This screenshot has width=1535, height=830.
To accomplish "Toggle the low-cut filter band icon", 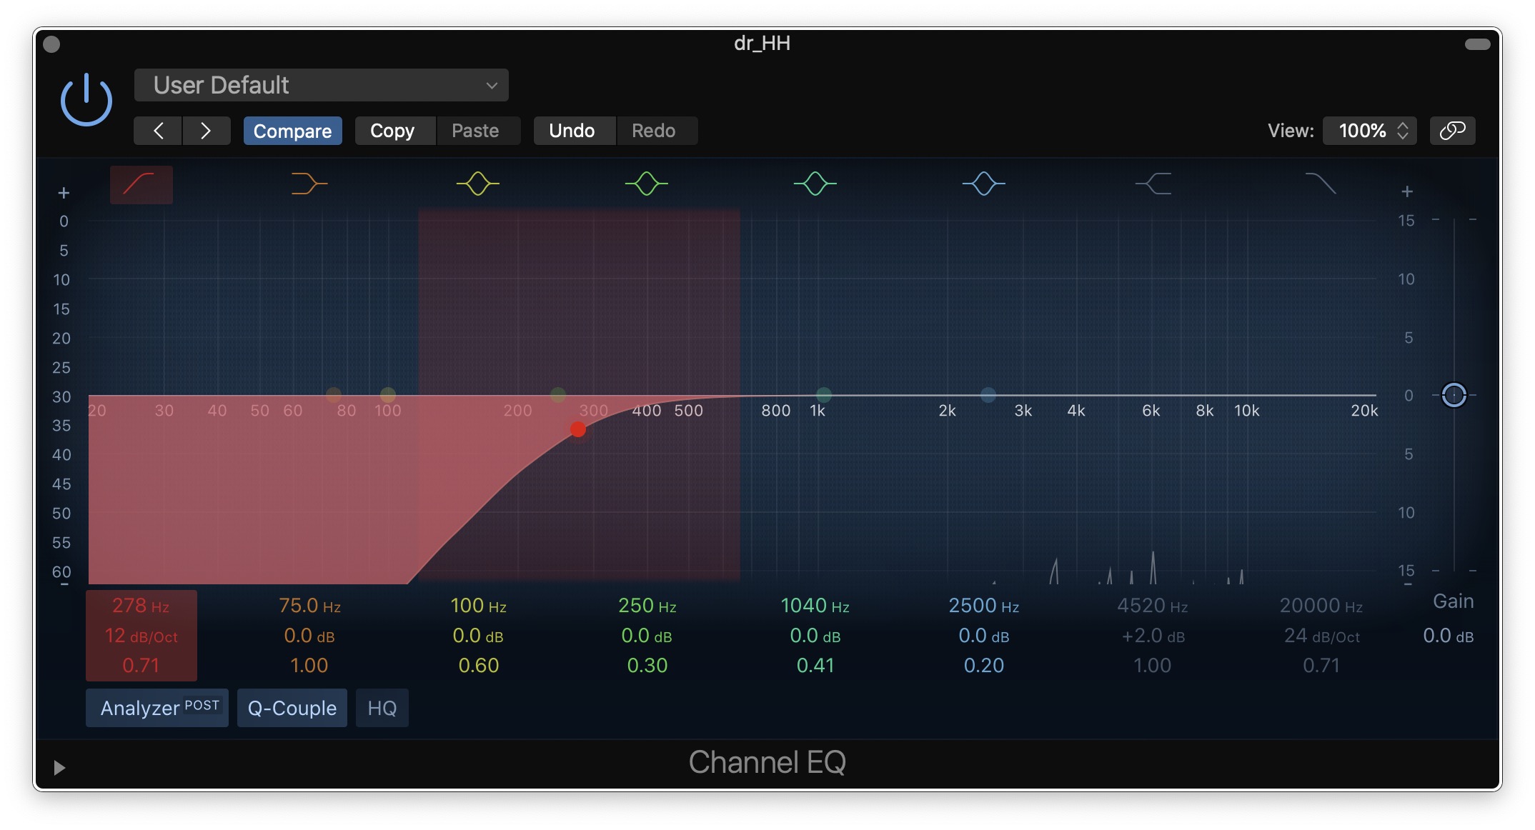I will pyautogui.click(x=141, y=184).
